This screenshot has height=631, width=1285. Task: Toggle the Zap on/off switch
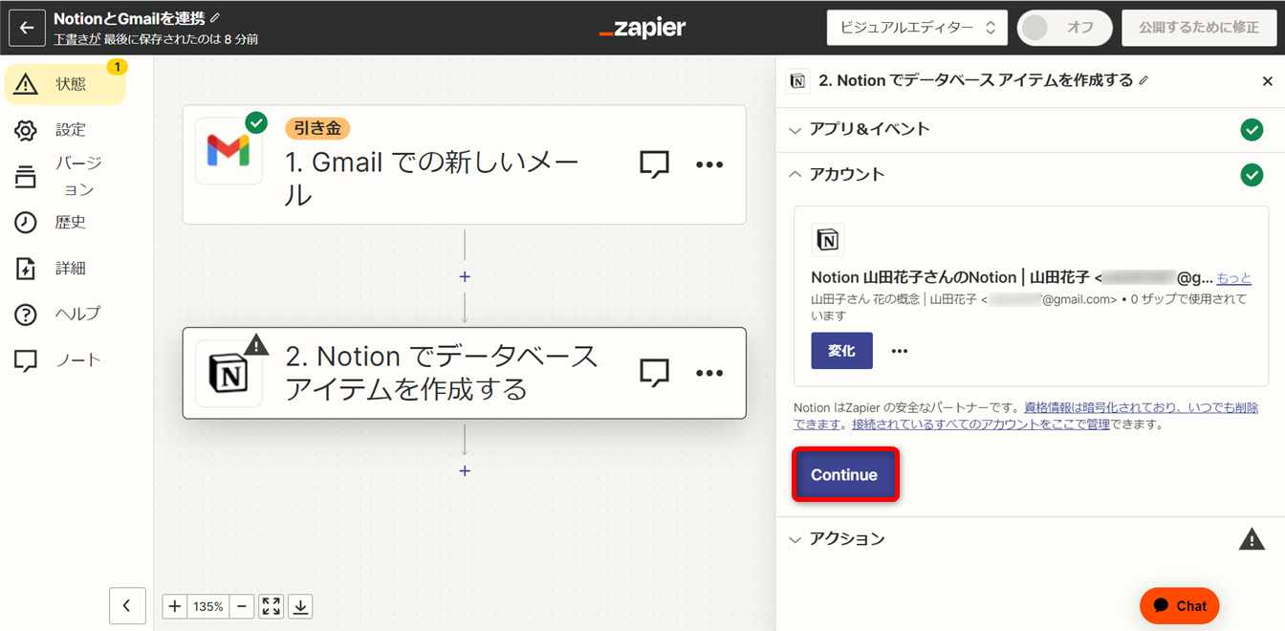point(1064,28)
